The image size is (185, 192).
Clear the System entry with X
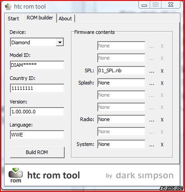click(x=162, y=145)
